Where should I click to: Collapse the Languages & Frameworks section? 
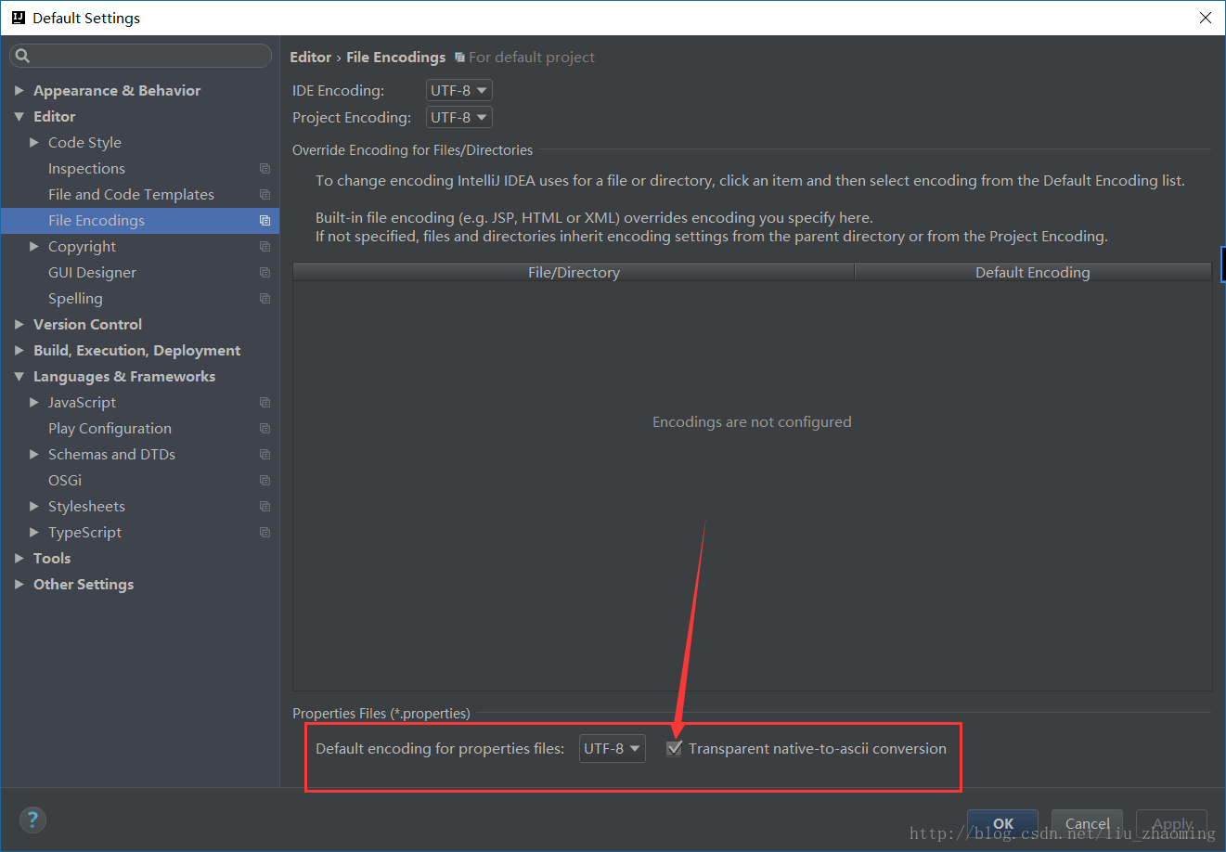click(19, 376)
